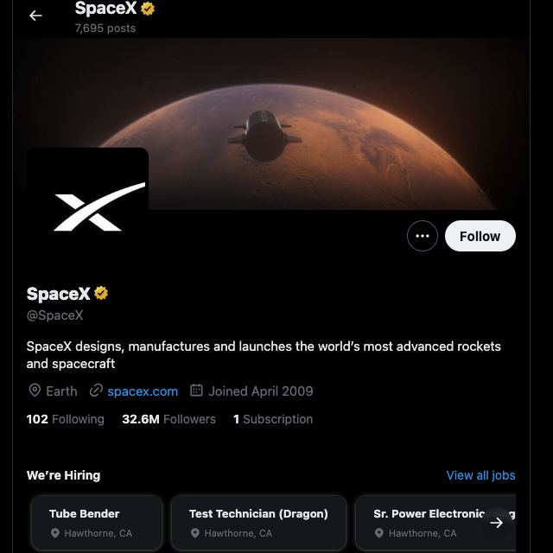Click the link icon beside spacex.com
The image size is (553, 553).
(x=96, y=391)
